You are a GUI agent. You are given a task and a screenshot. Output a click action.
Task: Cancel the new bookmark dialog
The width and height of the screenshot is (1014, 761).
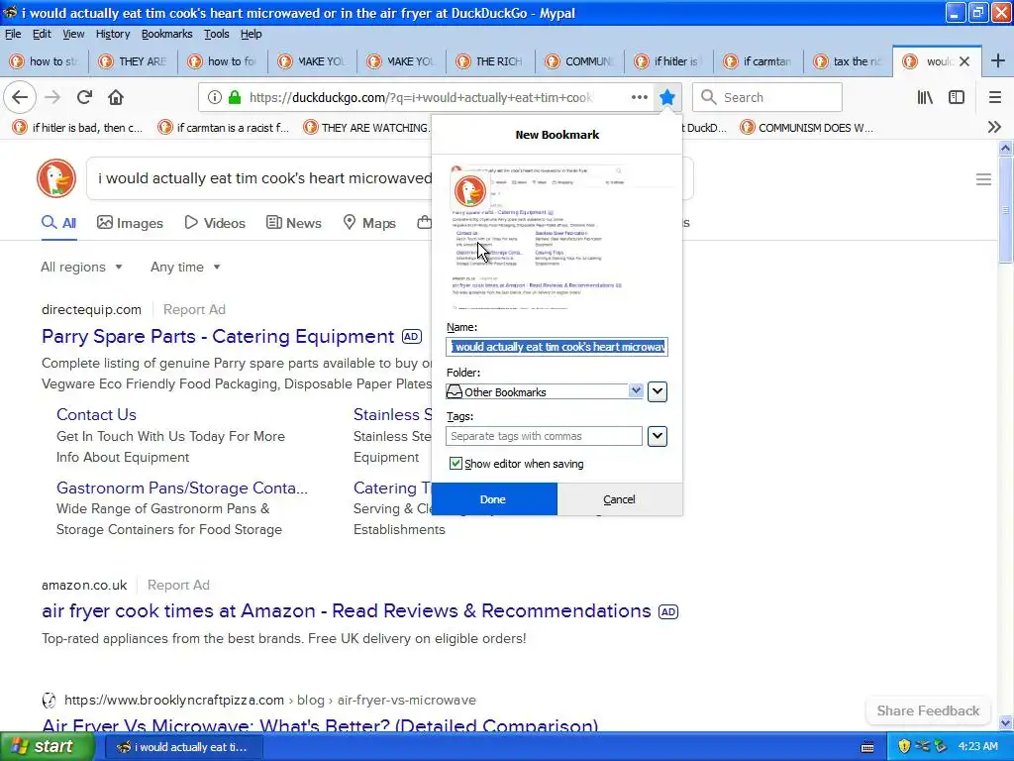click(620, 499)
